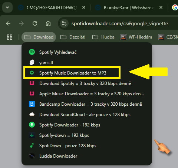
Task: Click the Webshare tab favicon
Action: point(98,8)
